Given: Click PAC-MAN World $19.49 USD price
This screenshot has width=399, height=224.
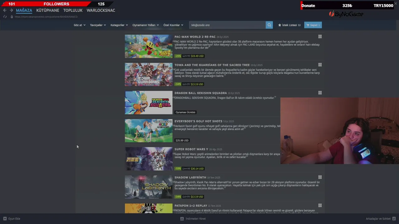Looking at the screenshot, I should pos(197,56).
